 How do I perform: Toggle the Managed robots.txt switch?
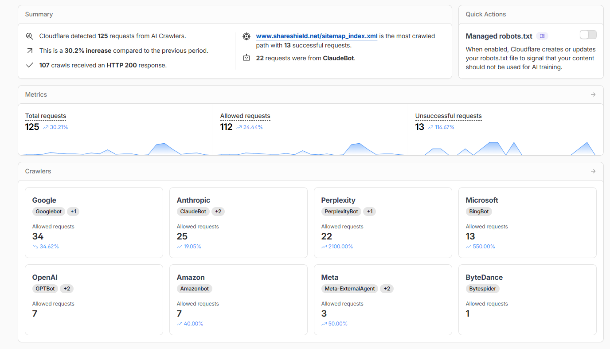click(588, 35)
